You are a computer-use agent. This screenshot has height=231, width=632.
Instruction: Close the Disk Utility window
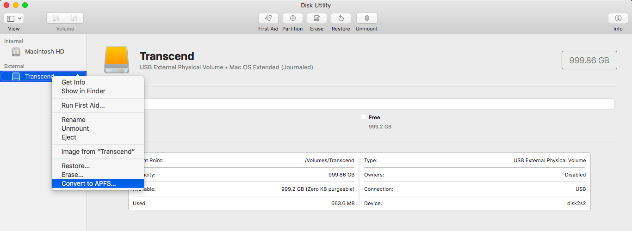pyautogui.click(x=6, y=5)
